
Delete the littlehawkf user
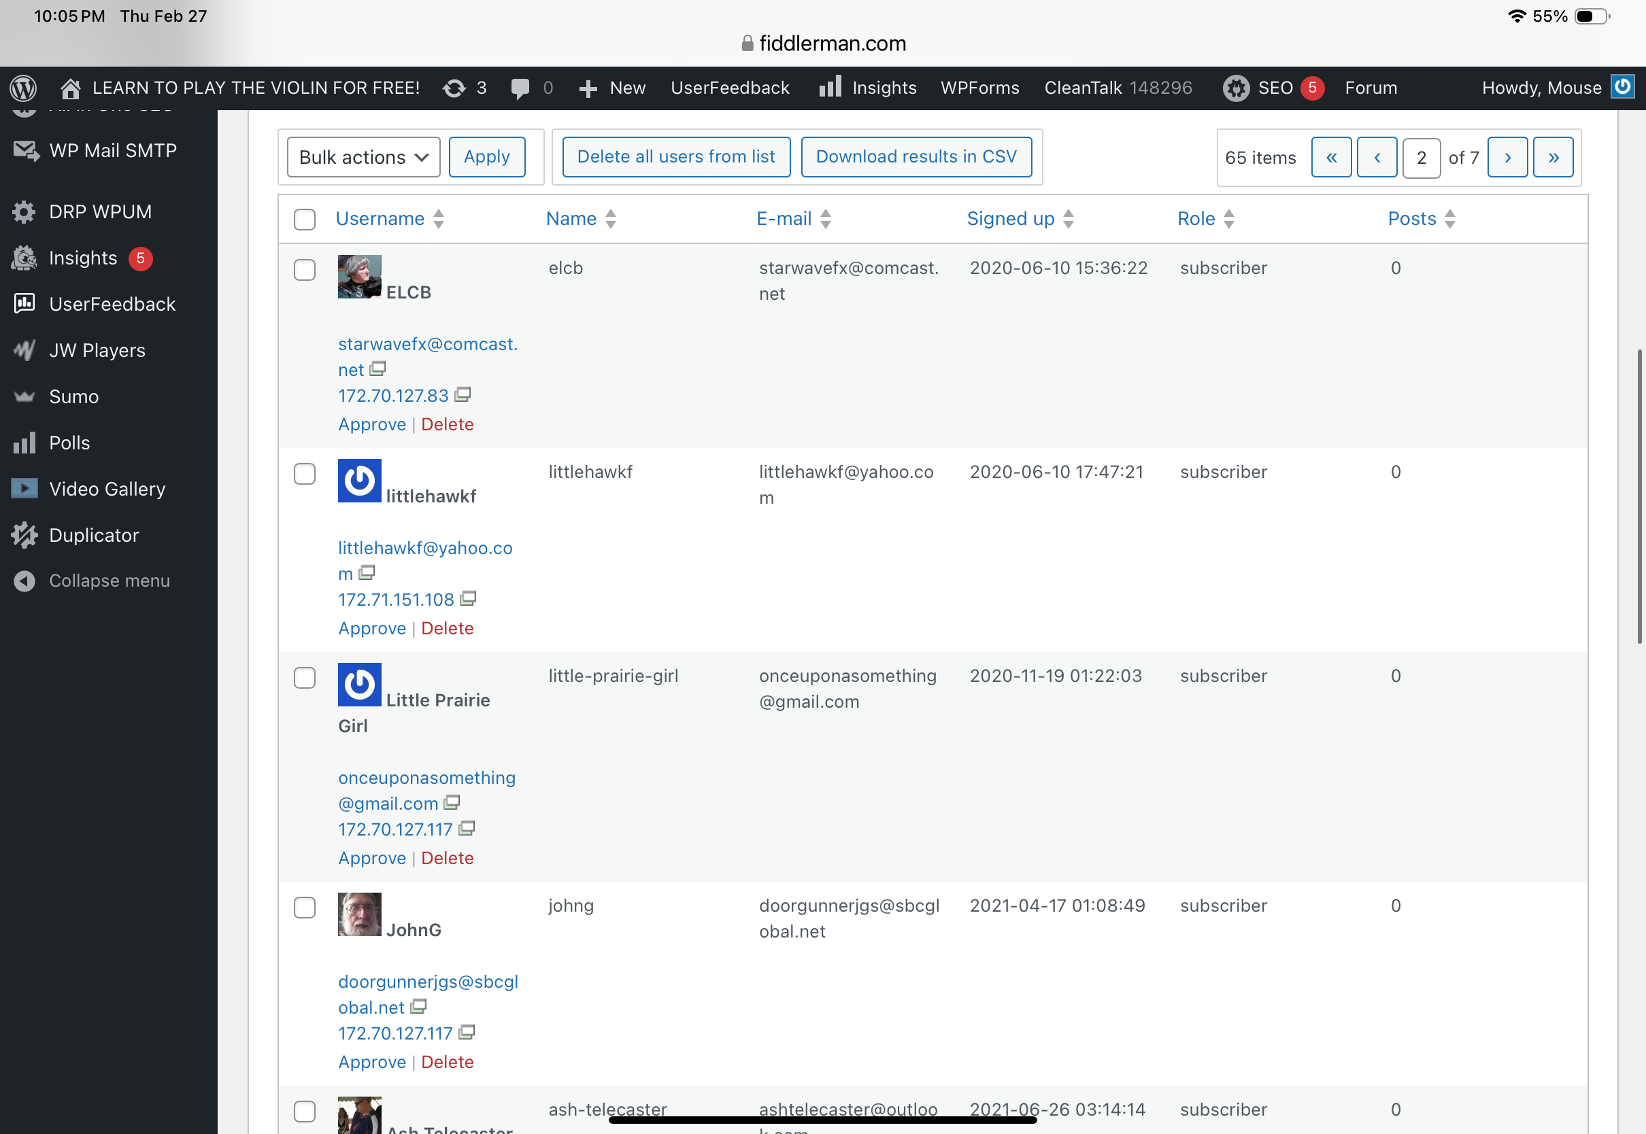click(x=447, y=628)
